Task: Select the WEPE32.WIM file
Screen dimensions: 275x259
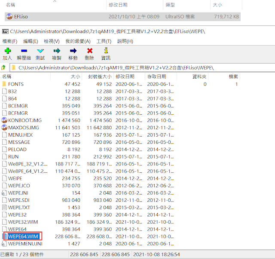Action: coord(23,222)
